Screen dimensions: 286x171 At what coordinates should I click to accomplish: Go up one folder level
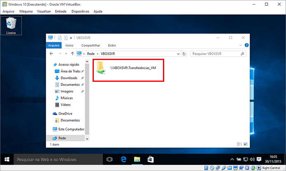coord(72,53)
